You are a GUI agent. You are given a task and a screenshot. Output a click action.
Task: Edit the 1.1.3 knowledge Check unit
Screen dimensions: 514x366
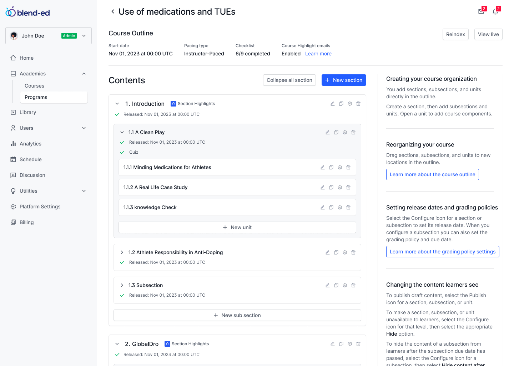pyautogui.click(x=322, y=207)
